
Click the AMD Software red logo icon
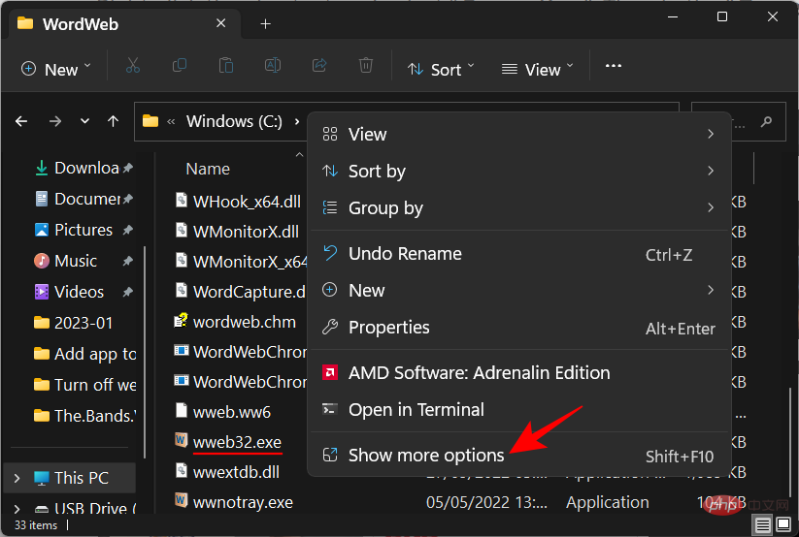pos(330,372)
